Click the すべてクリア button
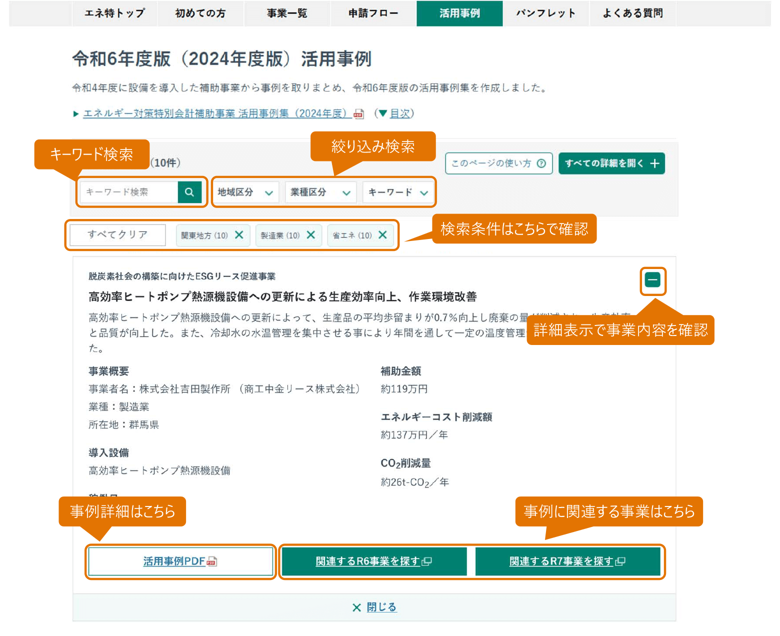Screen dimensions: 780x636 point(117,235)
